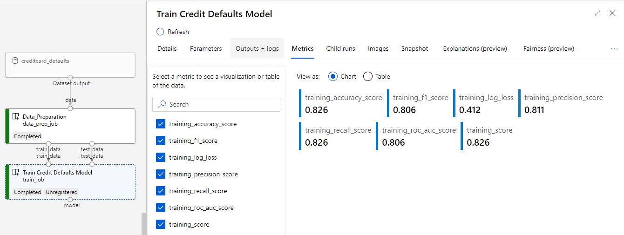Click the magnifier icon in the metric search

163,104
